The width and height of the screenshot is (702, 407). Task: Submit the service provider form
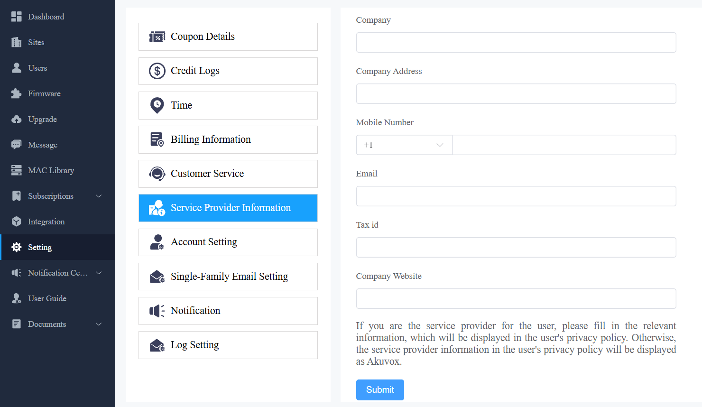click(380, 390)
